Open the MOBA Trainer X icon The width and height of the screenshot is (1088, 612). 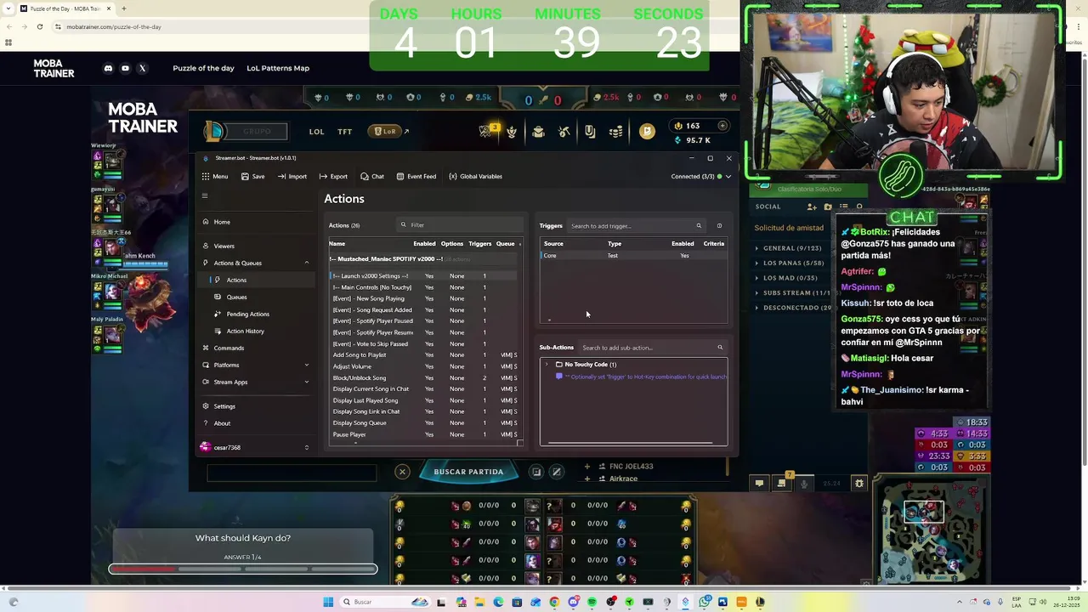(142, 68)
